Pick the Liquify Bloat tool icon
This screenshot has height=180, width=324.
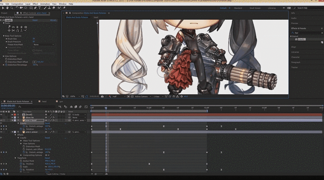(9, 30)
